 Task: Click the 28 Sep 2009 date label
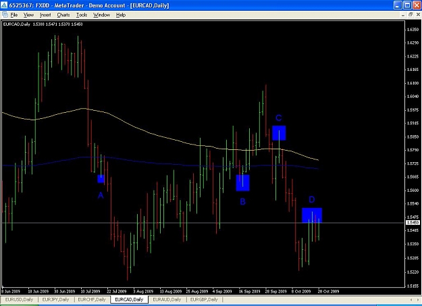coord(276,291)
